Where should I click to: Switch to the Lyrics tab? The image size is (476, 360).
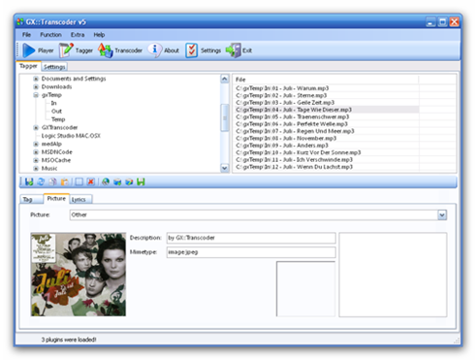click(x=80, y=199)
